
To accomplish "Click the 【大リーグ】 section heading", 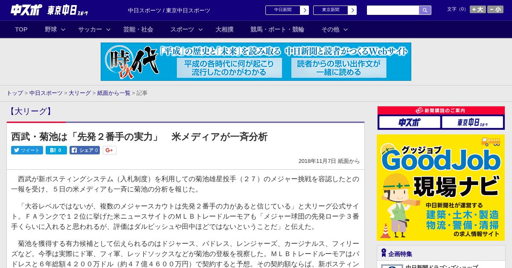I will click(30, 111).
